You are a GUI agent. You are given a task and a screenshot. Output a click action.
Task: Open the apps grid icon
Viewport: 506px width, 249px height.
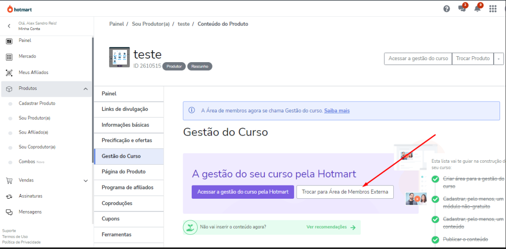[x=493, y=9]
